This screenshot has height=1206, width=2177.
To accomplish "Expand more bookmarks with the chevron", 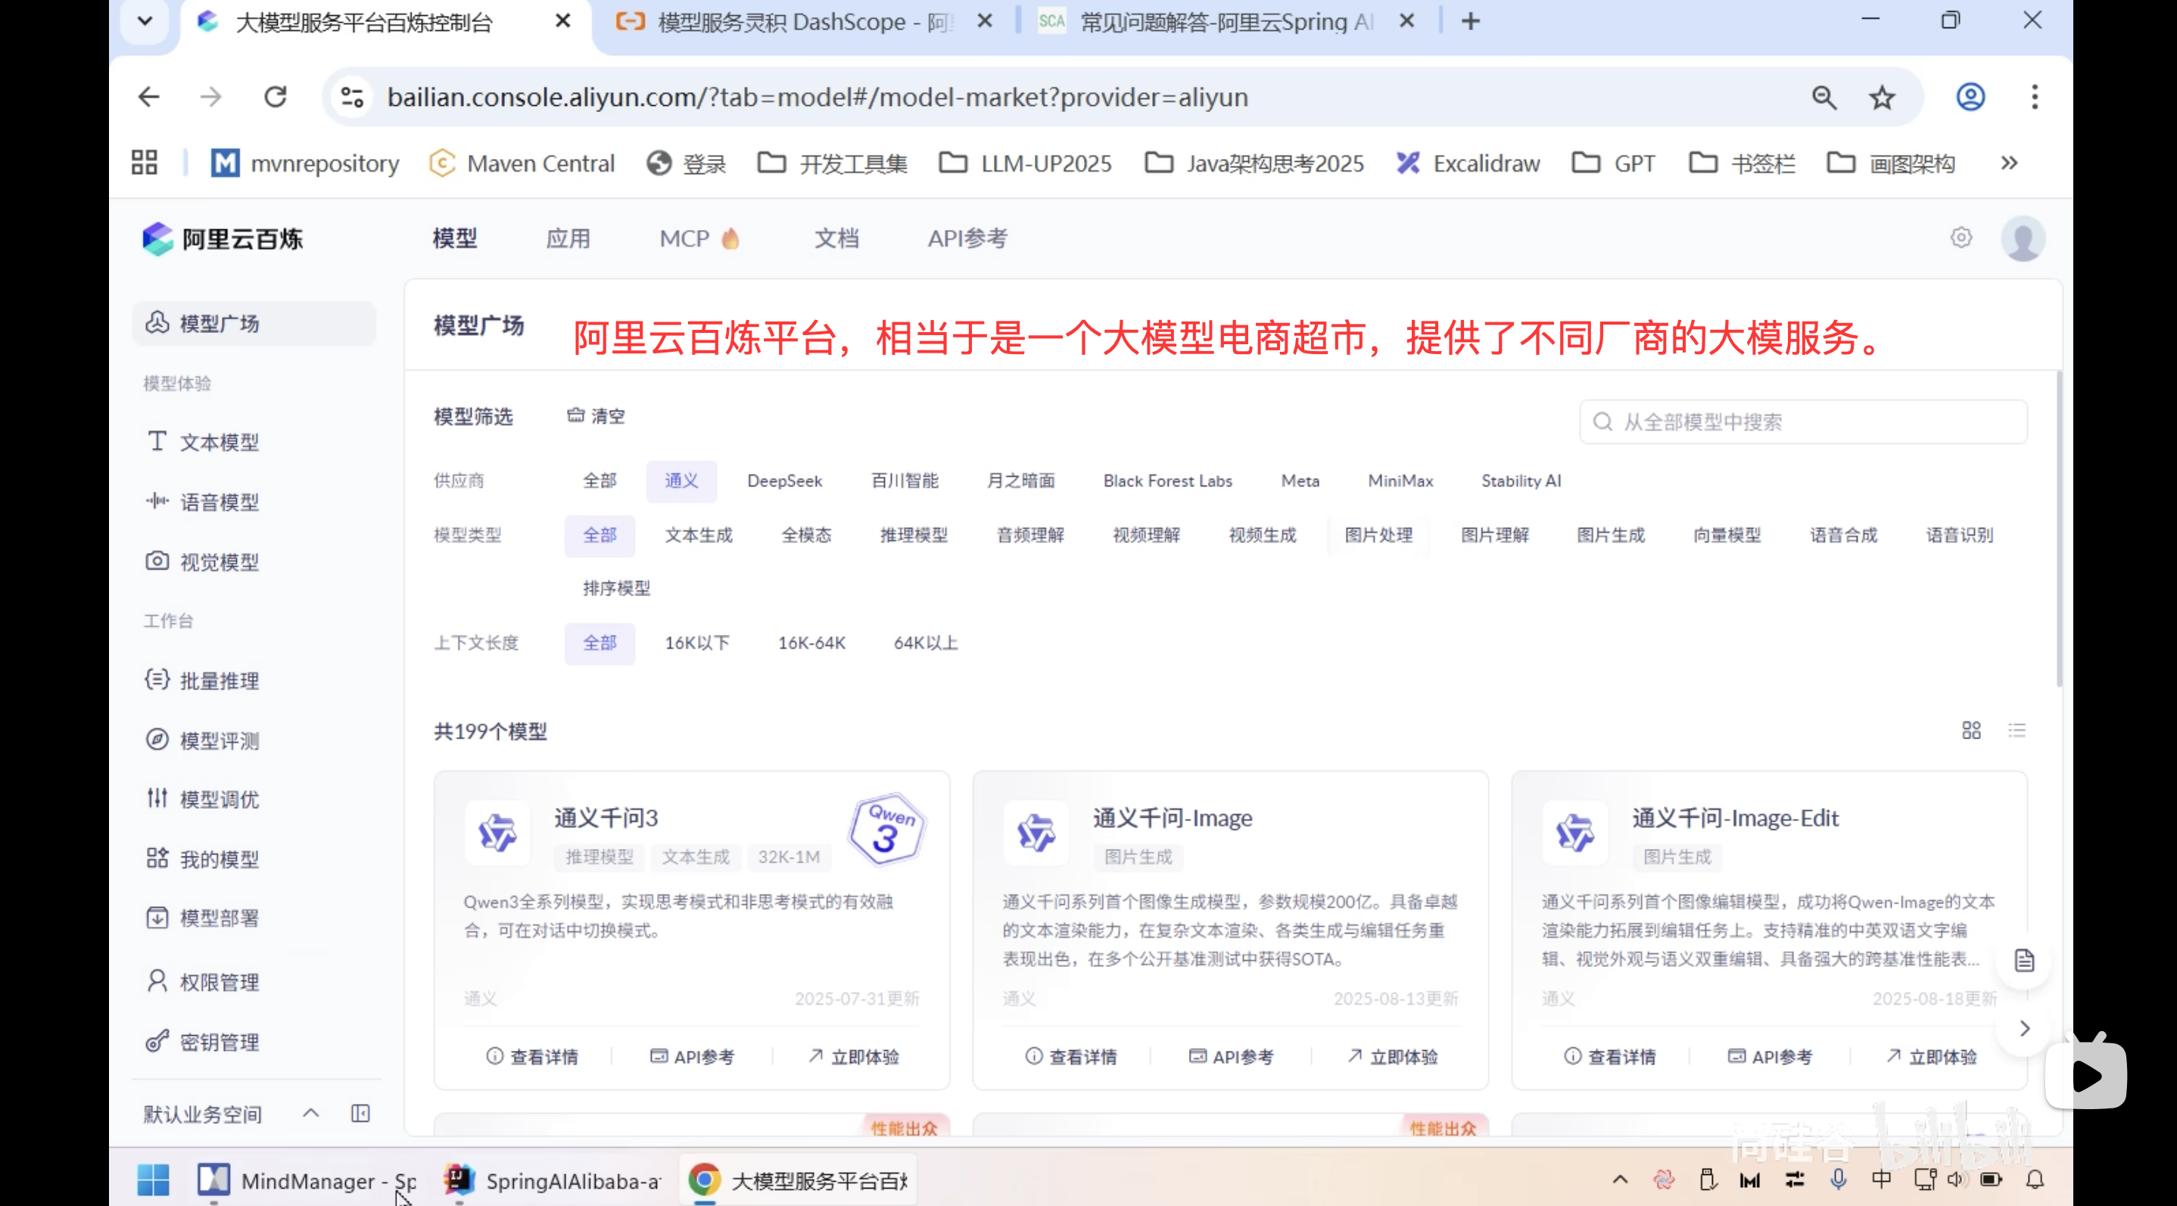I will pyautogui.click(x=2010, y=162).
